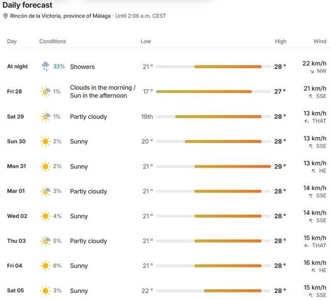
Task: Click the sun icon on the Mon 31 row
Action: pos(45,166)
